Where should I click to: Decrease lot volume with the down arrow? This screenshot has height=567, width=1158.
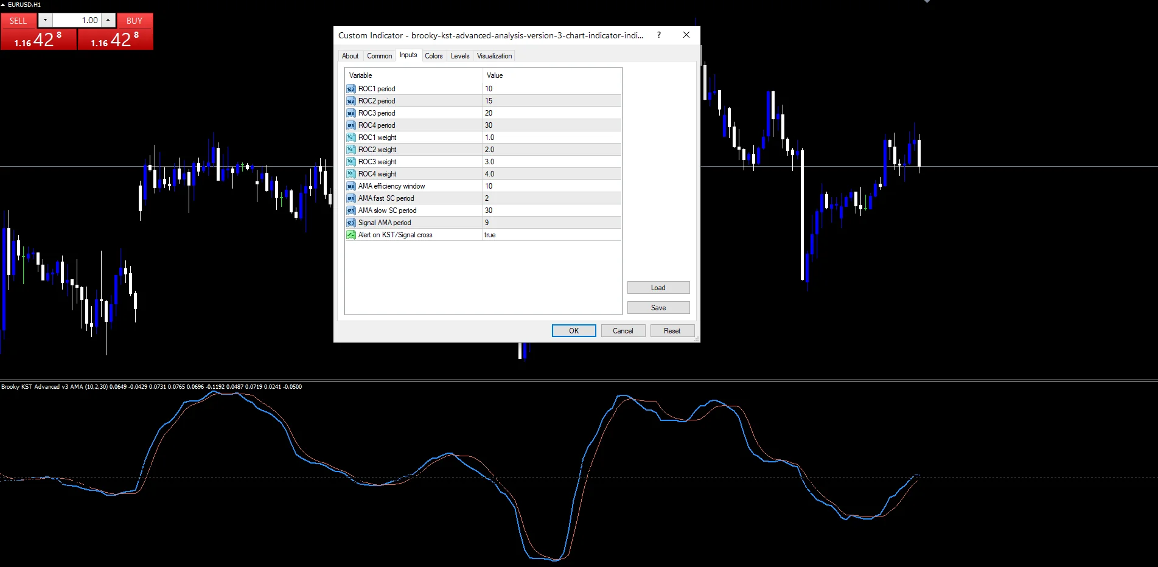coord(45,20)
